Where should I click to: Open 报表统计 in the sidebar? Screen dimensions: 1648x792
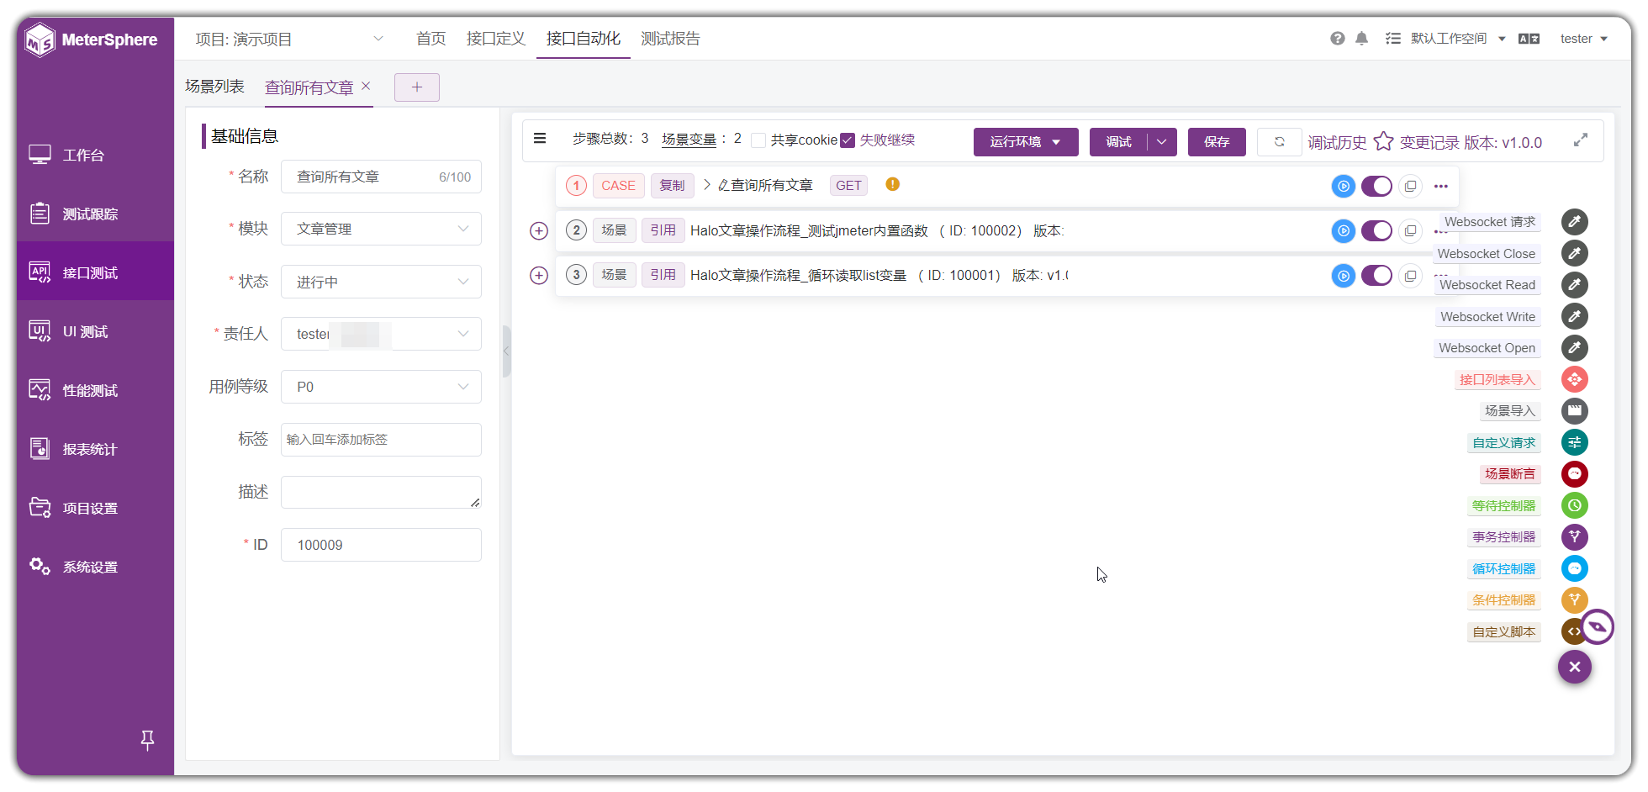pos(95,449)
